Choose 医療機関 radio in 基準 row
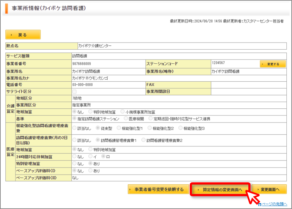Image resolution: width=292 pixels, height=209 pixels. coord(126,119)
